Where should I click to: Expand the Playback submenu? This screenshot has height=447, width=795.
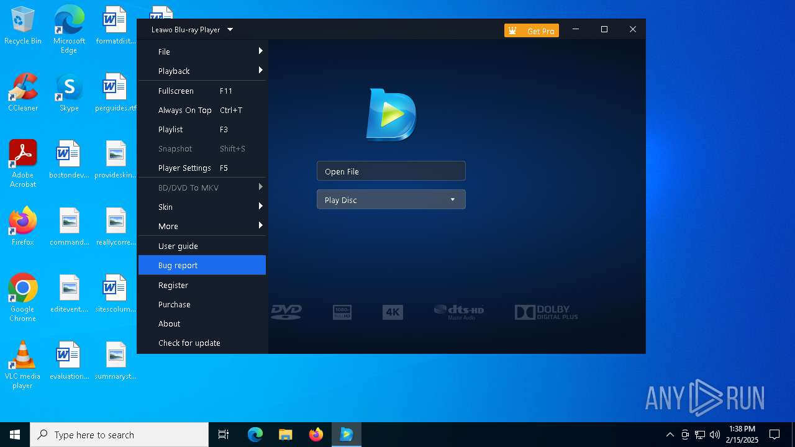202,71
